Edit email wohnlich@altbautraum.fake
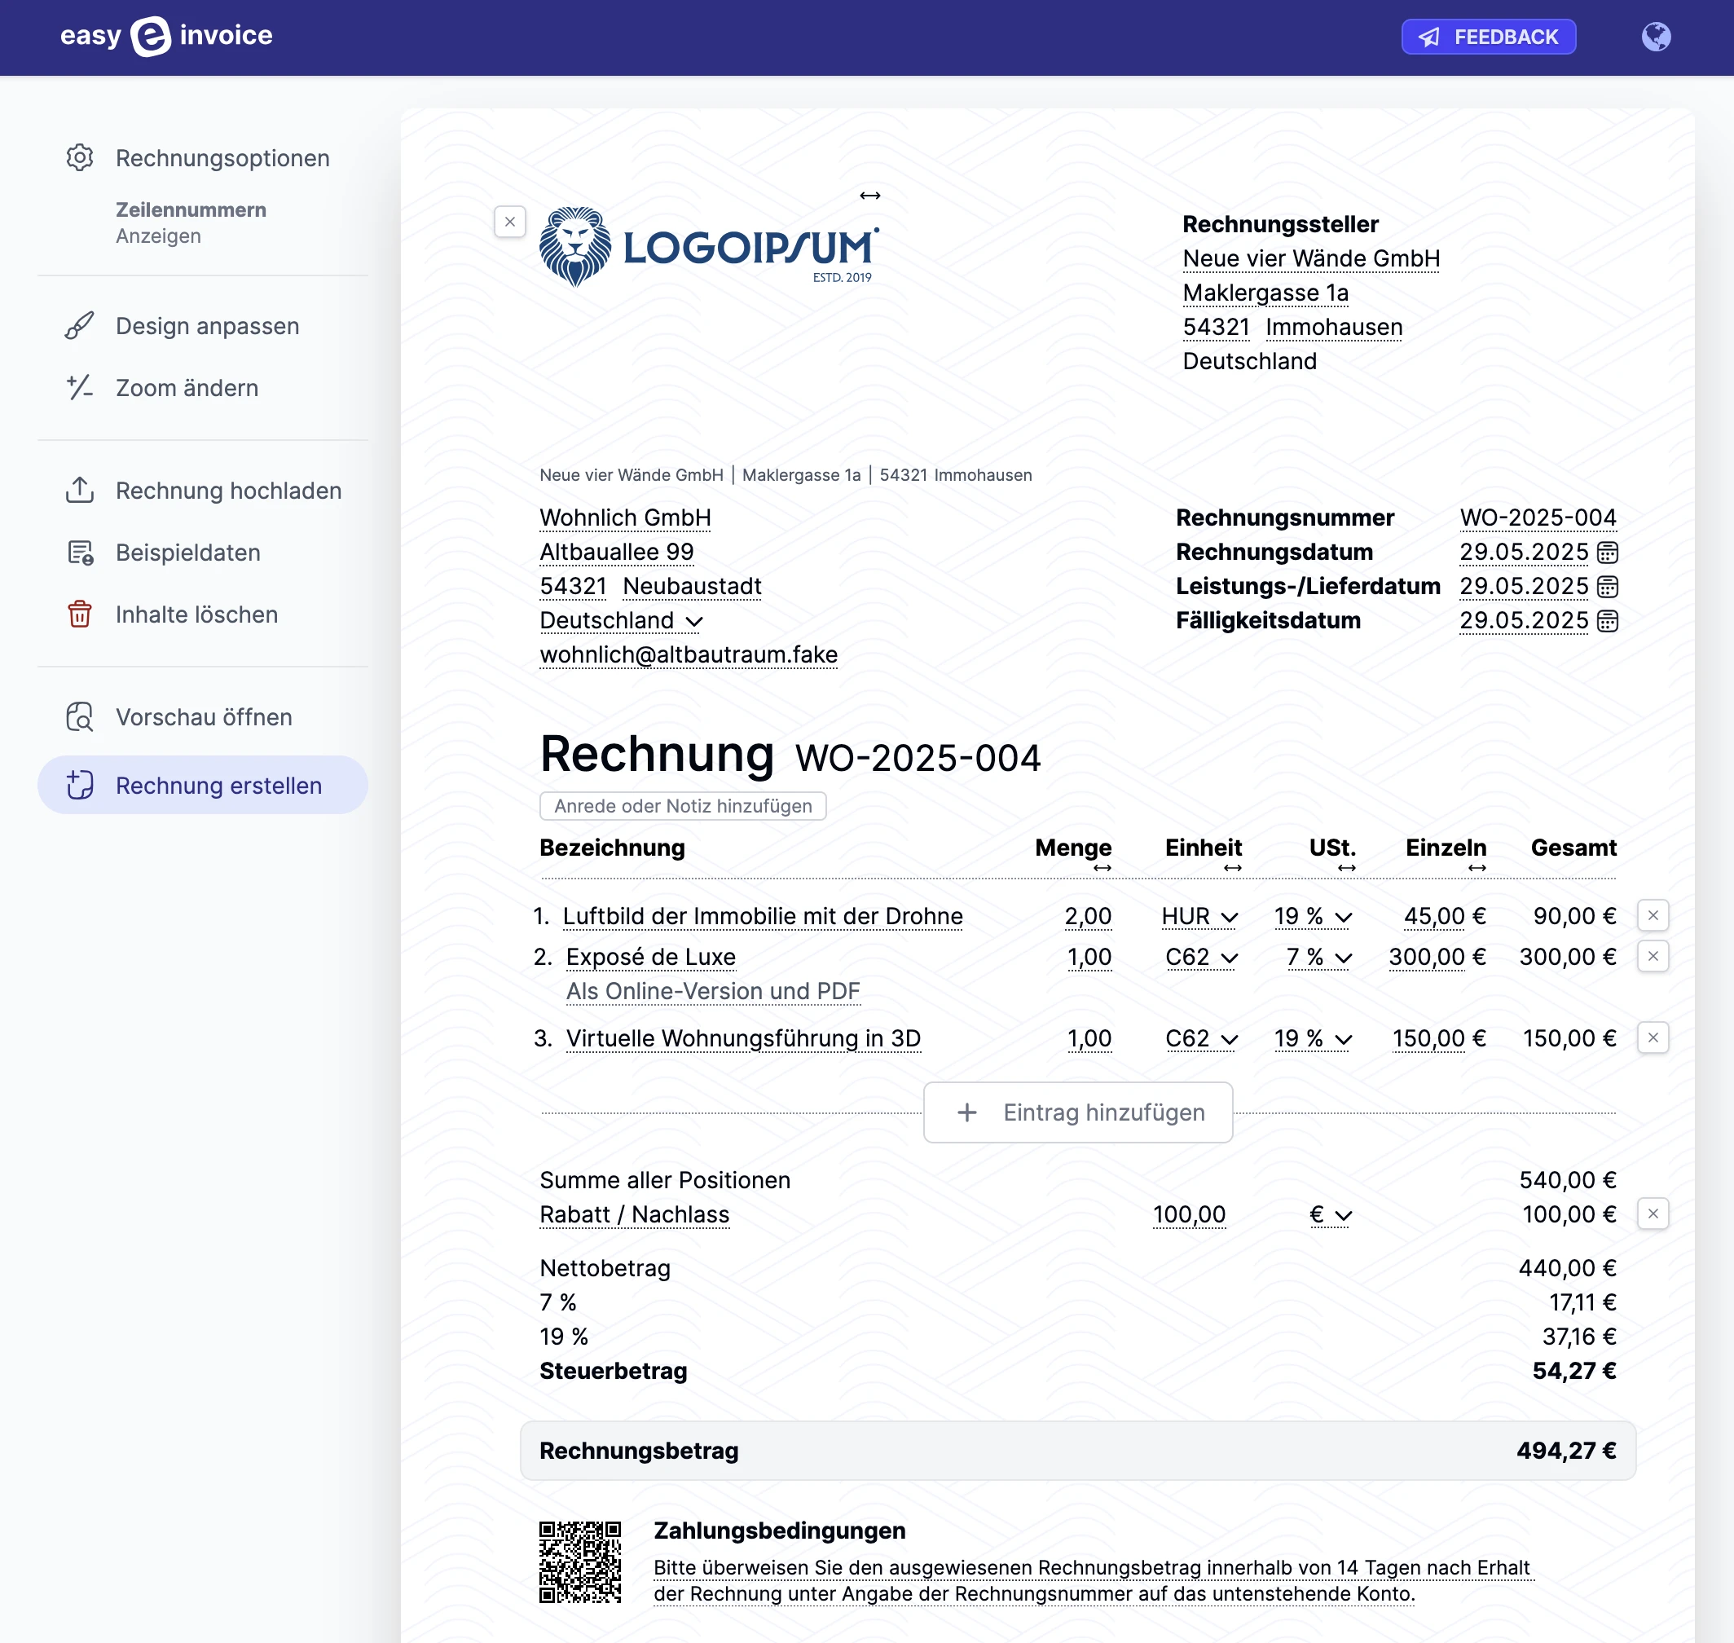 pos(689,654)
